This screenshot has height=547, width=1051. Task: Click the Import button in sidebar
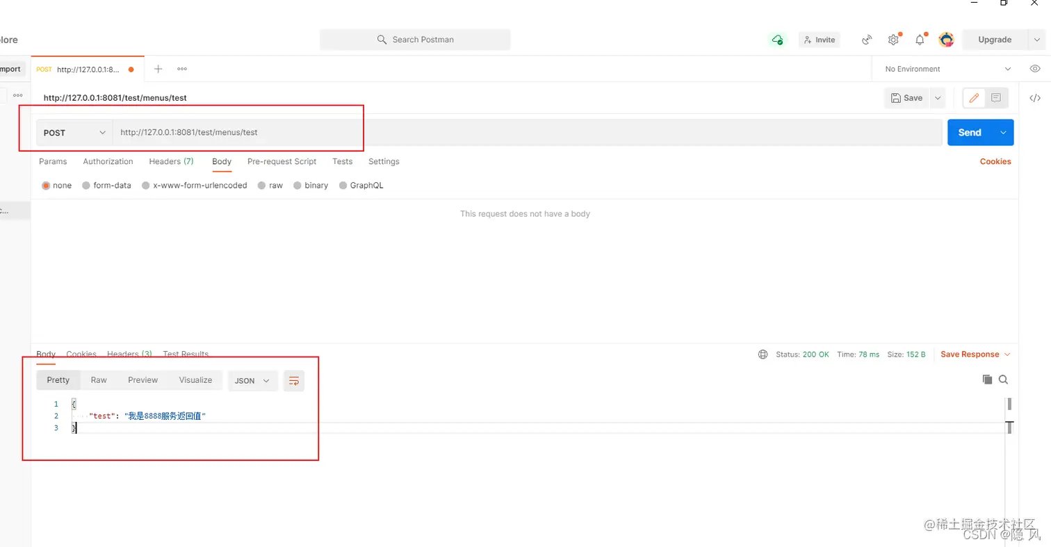(x=12, y=69)
